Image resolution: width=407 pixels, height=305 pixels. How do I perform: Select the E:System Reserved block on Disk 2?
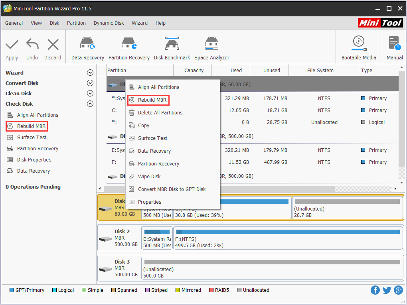tap(157, 238)
